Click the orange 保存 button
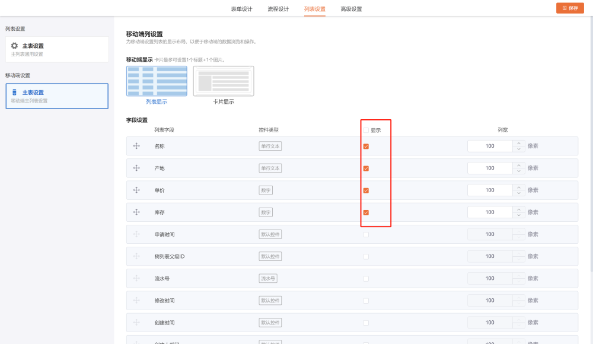The width and height of the screenshot is (593, 344). coord(569,8)
